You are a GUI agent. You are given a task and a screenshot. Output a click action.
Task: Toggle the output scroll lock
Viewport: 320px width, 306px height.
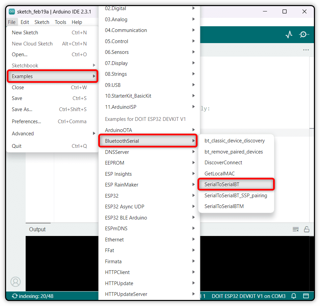306,229
